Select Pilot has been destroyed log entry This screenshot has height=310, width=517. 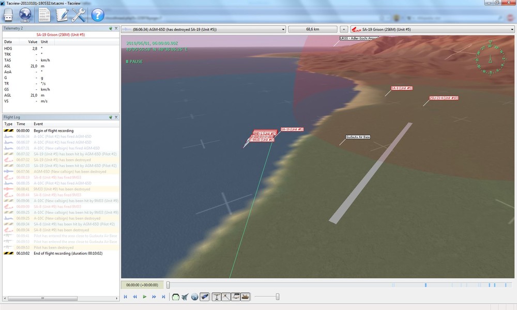(61, 247)
